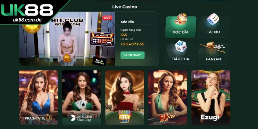Click the Evolution Gaming logo
This screenshot has width=258, height=129.
pyautogui.click(x=81, y=118)
